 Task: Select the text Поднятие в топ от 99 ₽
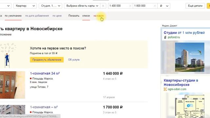pos(44,53)
